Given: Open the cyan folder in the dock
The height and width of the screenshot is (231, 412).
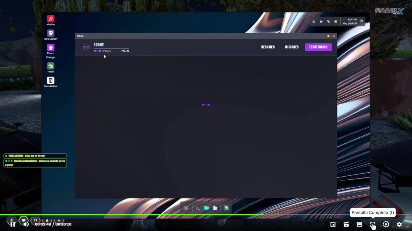Looking at the screenshot, I should point(206,208).
